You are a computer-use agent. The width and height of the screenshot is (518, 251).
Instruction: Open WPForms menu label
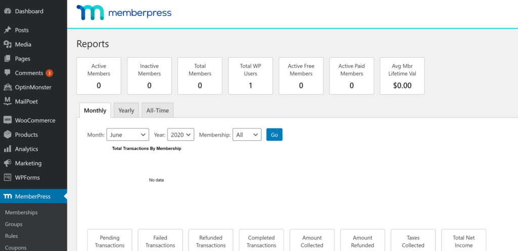[27, 177]
